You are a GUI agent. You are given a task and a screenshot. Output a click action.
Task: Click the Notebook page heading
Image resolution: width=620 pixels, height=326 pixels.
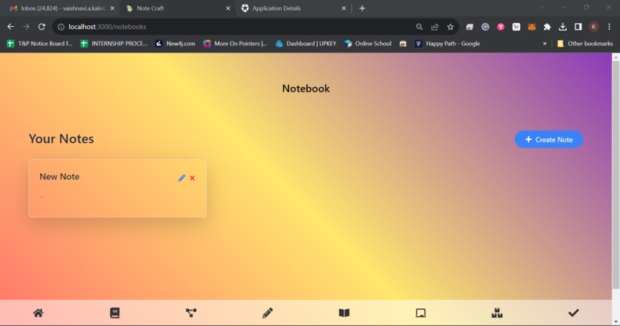(x=305, y=88)
